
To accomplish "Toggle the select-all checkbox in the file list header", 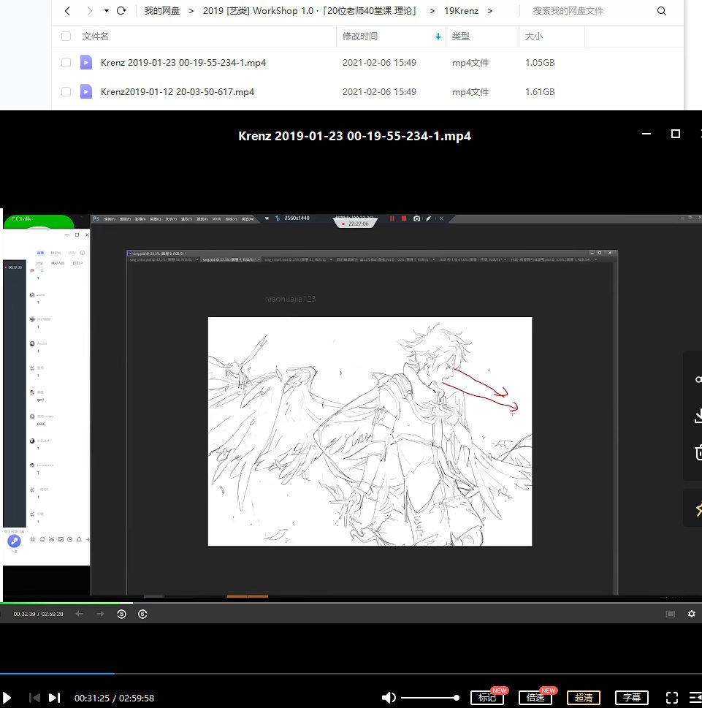I will click(x=66, y=36).
